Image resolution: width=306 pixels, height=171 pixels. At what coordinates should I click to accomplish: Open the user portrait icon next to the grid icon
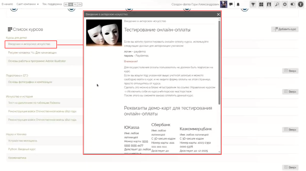[269, 4]
